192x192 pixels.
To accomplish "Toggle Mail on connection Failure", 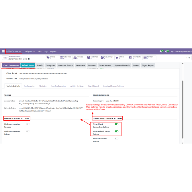I will (x=28, y=131).
